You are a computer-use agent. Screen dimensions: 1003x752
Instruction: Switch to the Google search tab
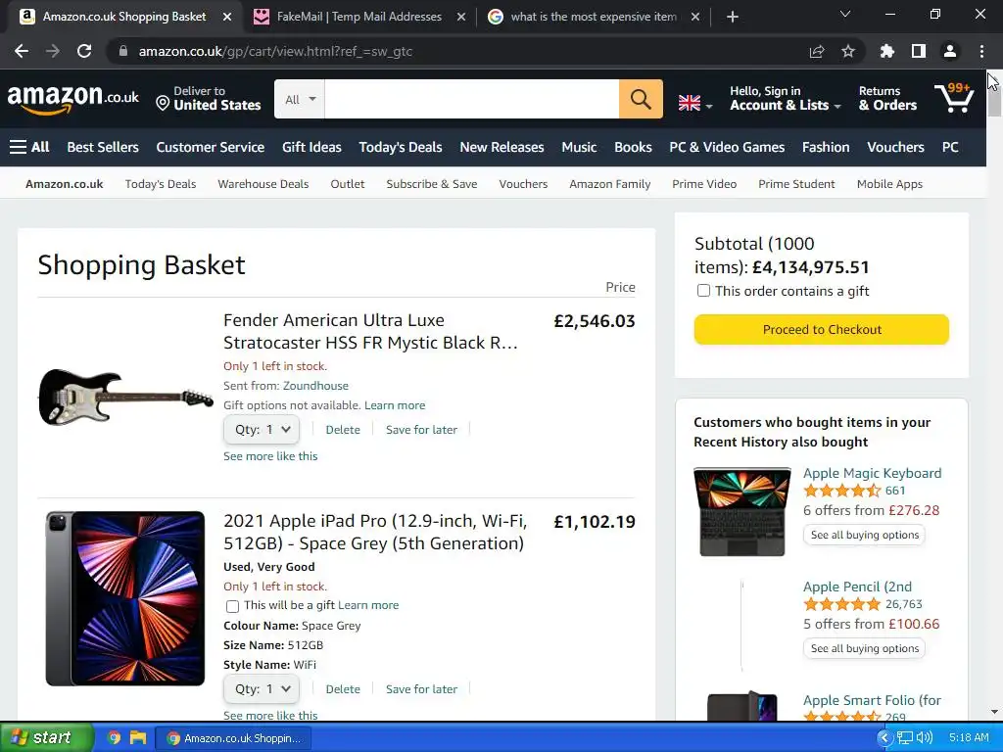(593, 17)
